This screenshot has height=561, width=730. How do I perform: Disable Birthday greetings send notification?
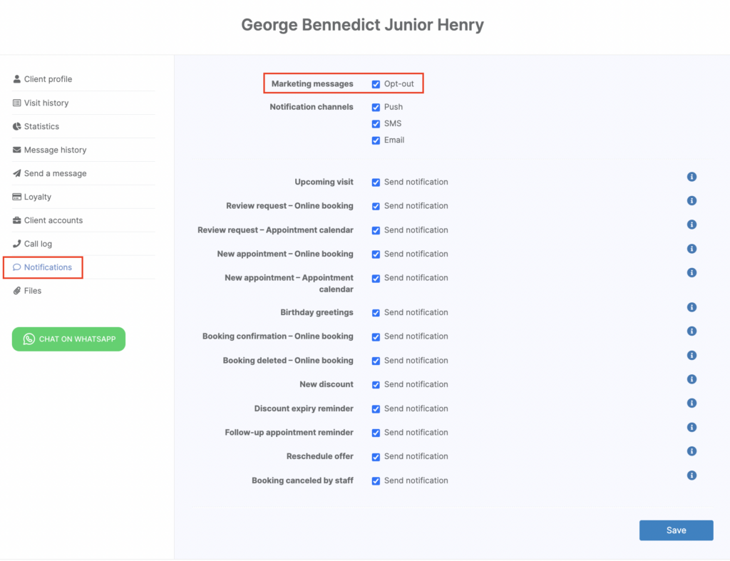(376, 313)
